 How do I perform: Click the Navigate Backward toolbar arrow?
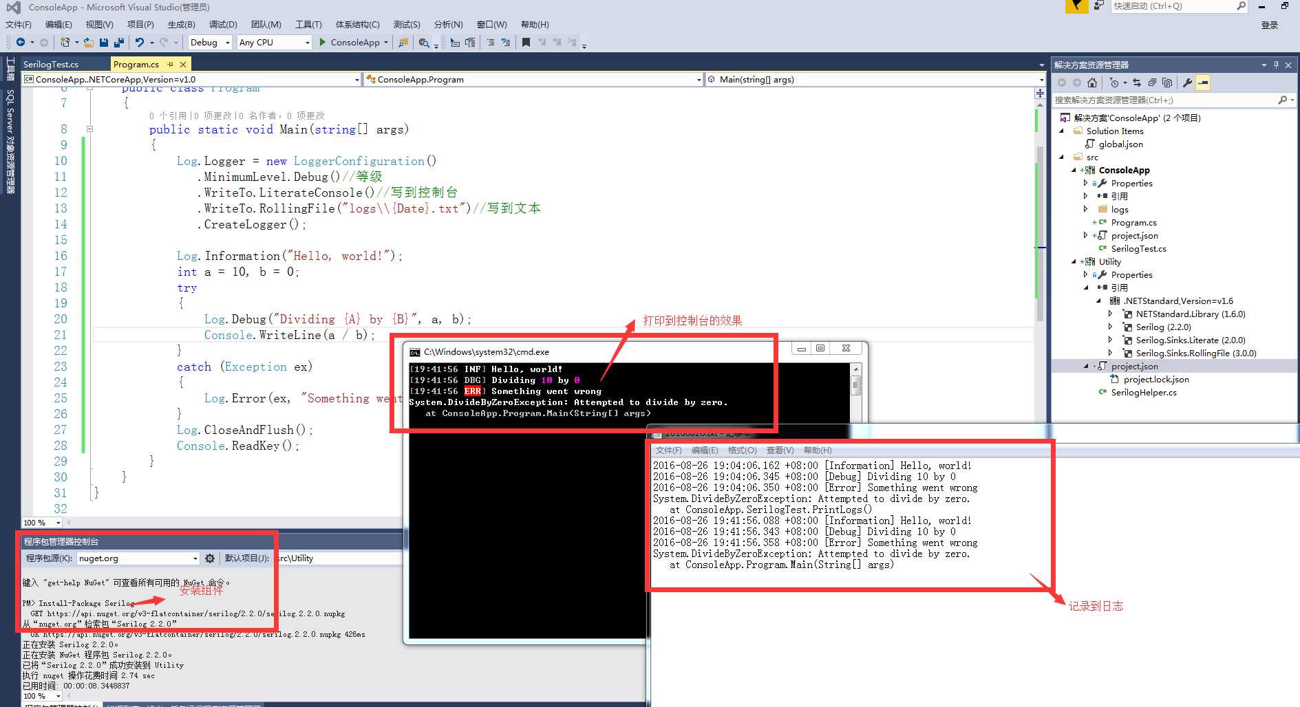(x=21, y=43)
